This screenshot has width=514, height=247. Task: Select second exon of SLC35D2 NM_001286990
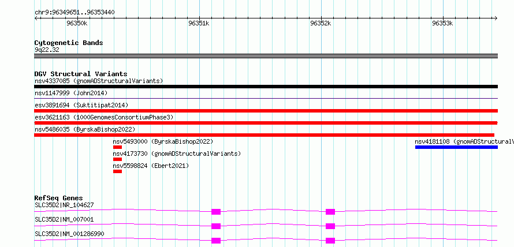point(330,241)
